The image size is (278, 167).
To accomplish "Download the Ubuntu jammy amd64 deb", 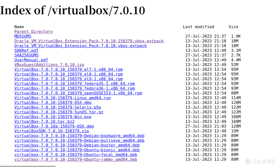I will click(x=76, y=160).
